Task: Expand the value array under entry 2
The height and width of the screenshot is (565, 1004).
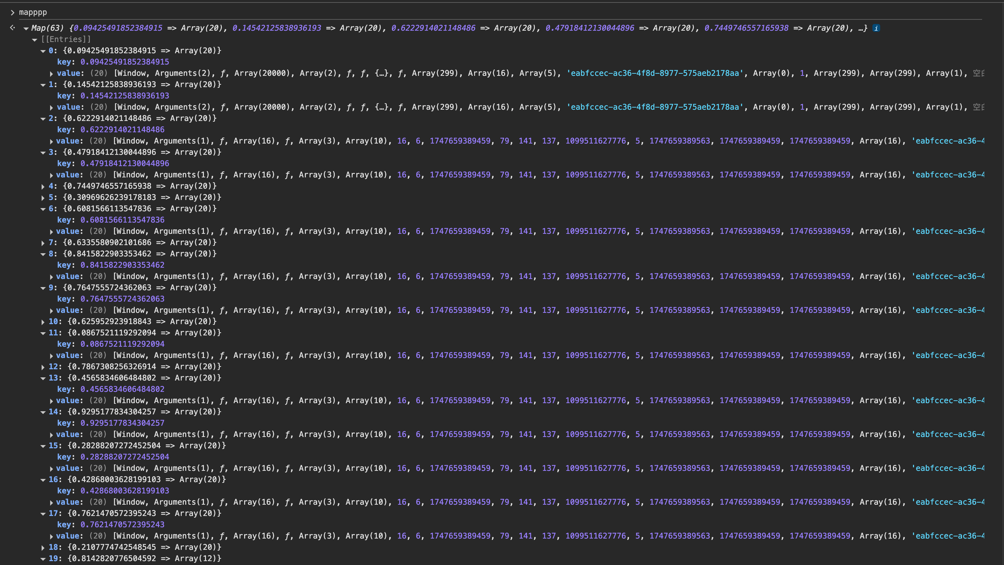Action: [52, 141]
